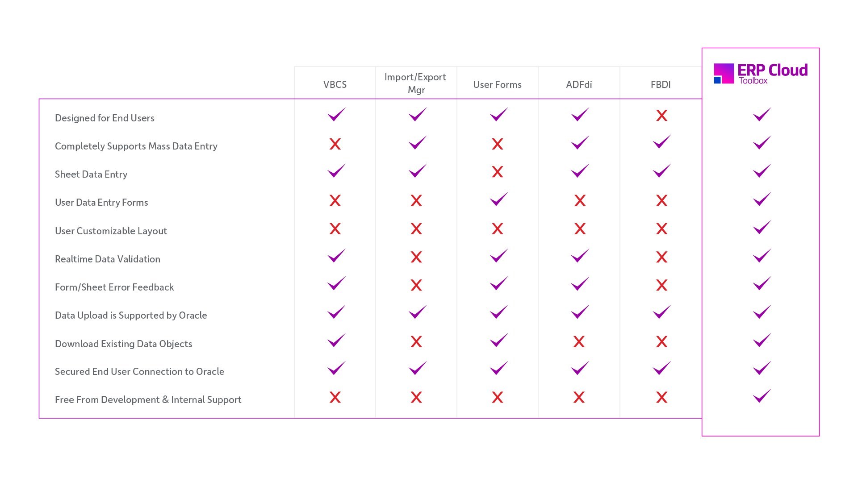Image resolution: width=858 pixels, height=482 pixels.
Task: Click Import/Export Mgr red X in Form/Sheet Error Feedback row
Action: click(x=416, y=285)
